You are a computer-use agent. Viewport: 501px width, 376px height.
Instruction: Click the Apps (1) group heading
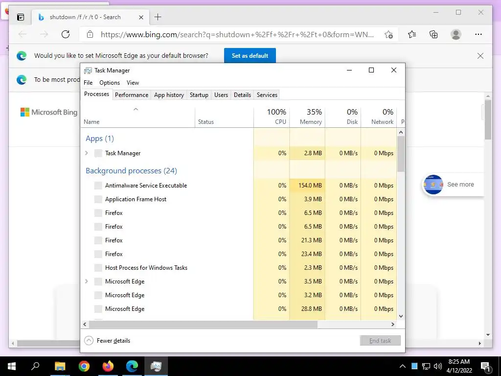(x=100, y=139)
